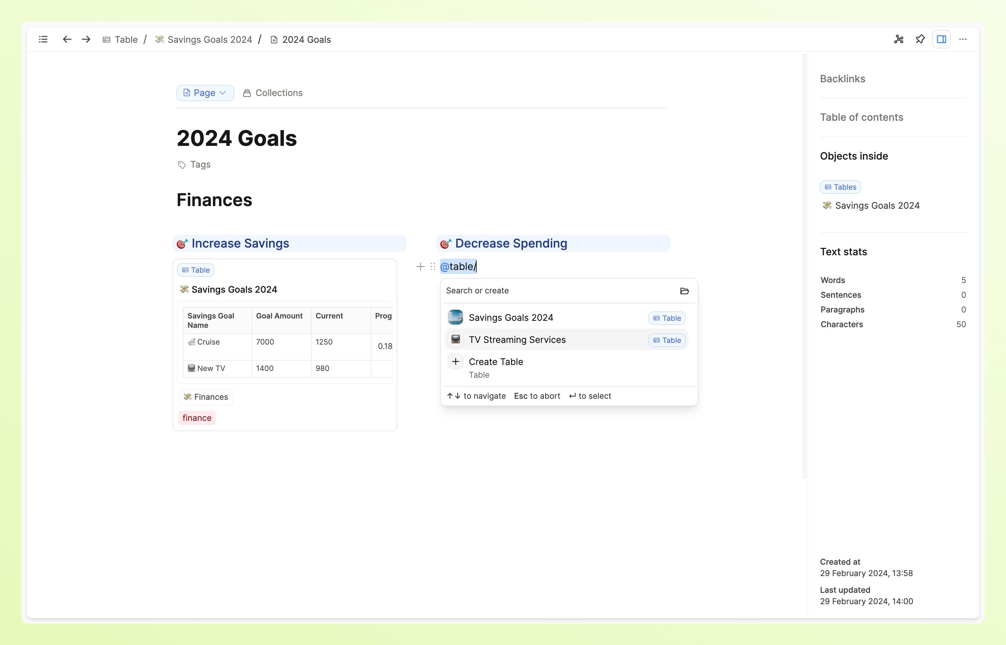Open the graph view icon
The image size is (1006, 645).
pyautogui.click(x=898, y=39)
